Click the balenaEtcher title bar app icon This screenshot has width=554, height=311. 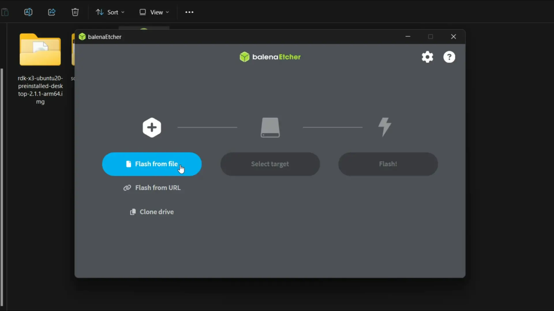click(82, 37)
